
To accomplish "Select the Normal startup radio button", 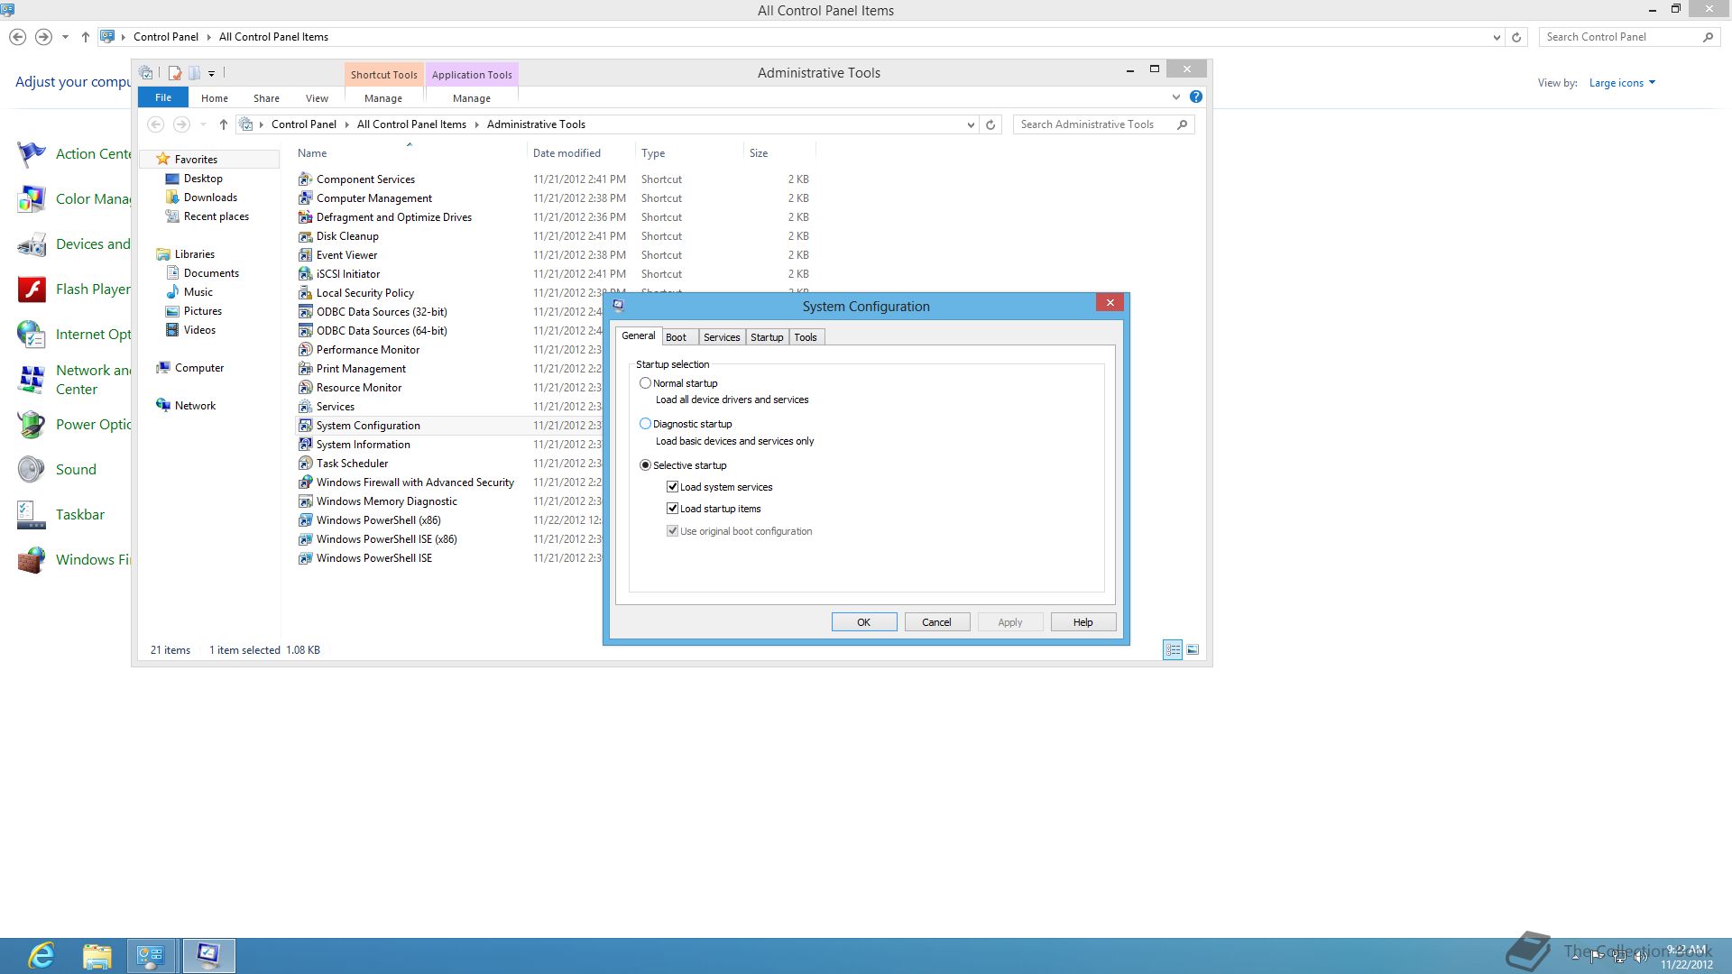I will tap(645, 383).
